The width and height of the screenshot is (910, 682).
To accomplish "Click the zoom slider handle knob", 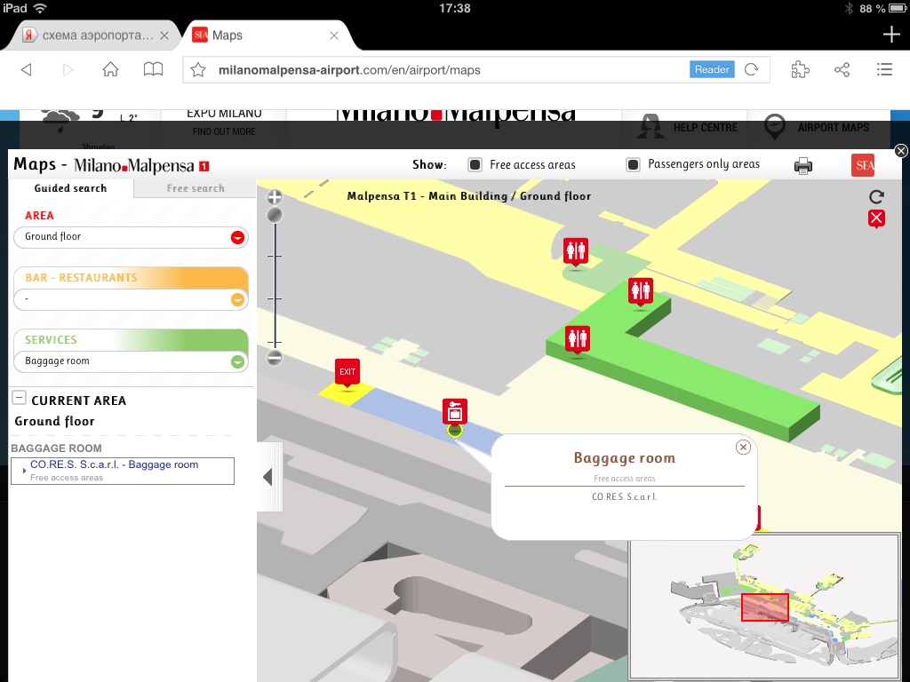I will coord(275,216).
